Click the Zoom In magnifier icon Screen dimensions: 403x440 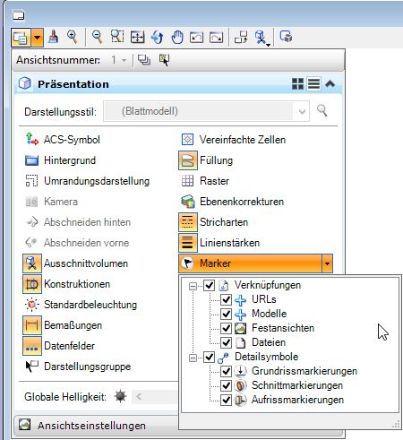[73, 38]
